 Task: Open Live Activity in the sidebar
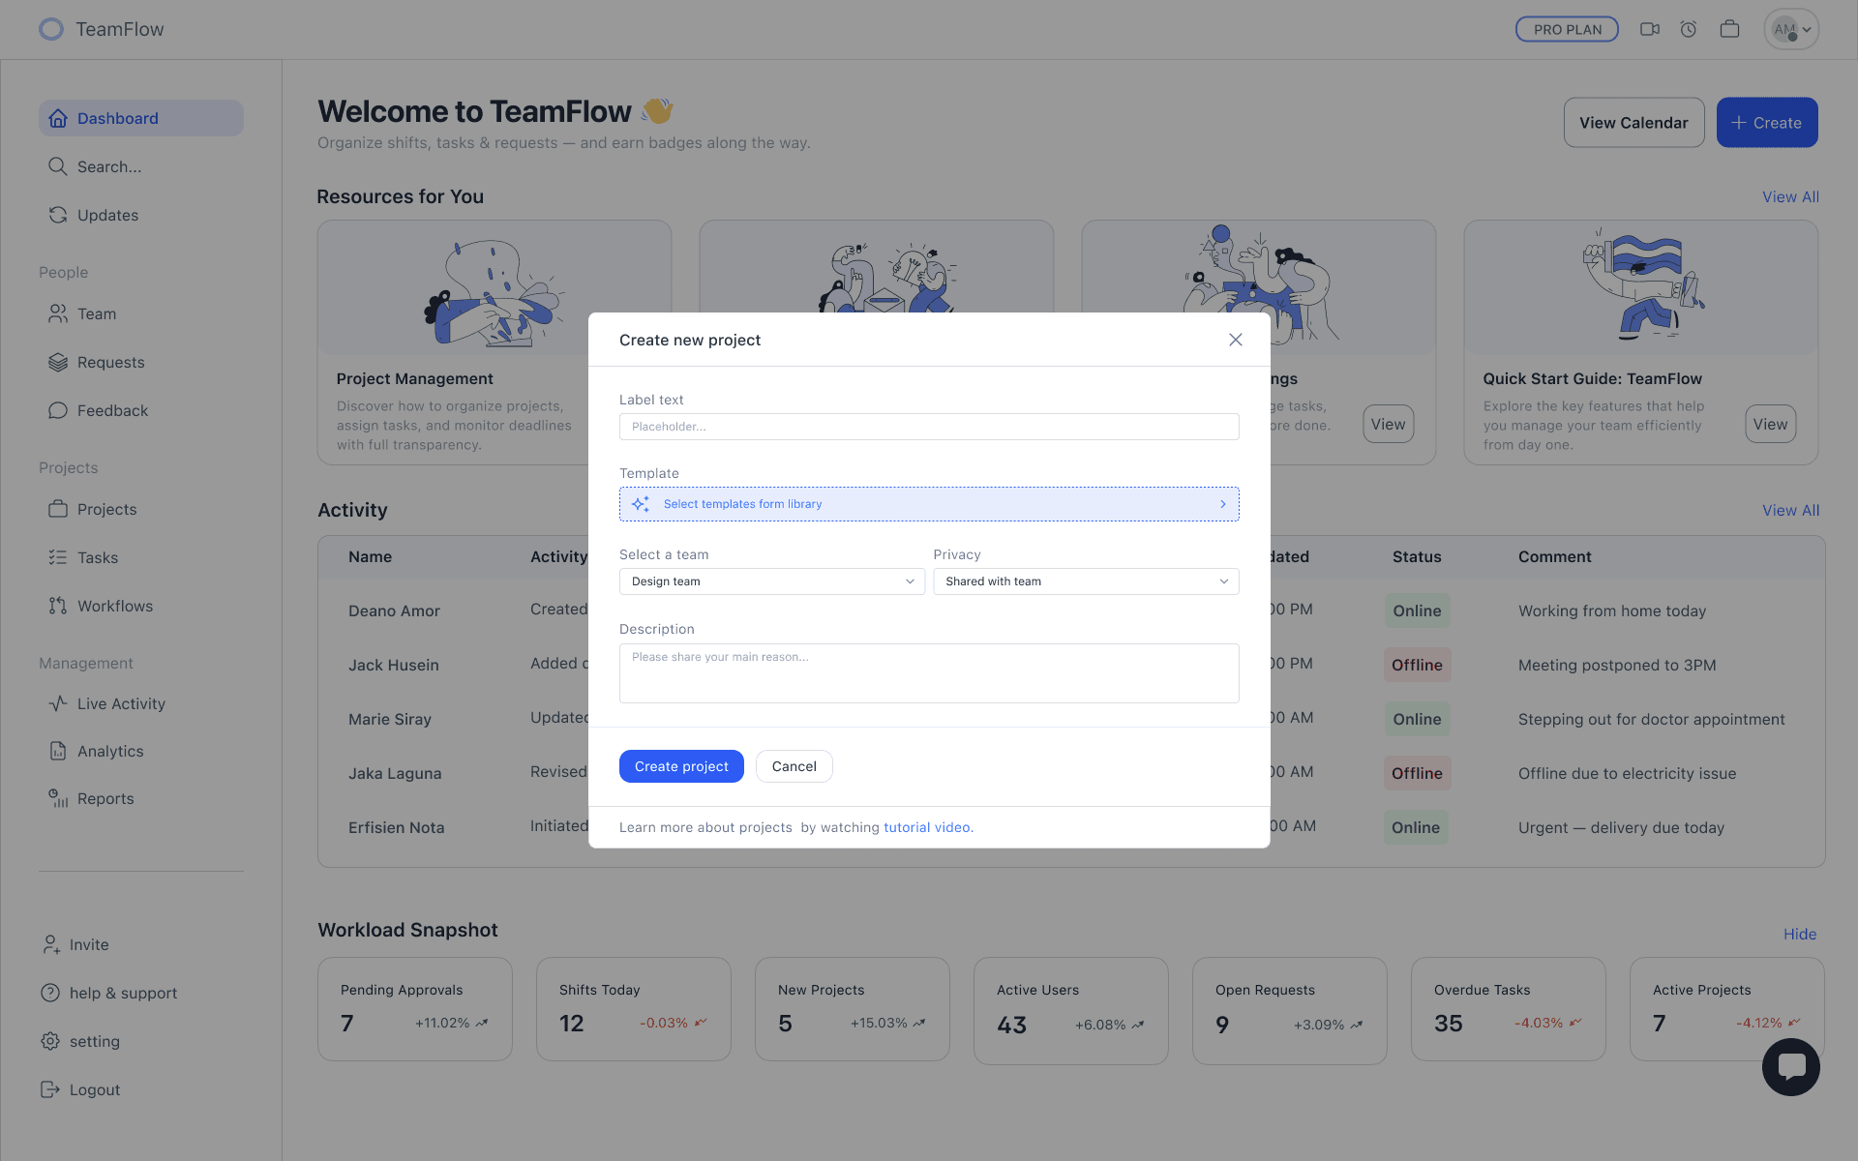(x=121, y=703)
